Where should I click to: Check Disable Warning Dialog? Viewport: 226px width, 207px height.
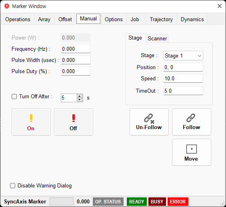point(12,186)
